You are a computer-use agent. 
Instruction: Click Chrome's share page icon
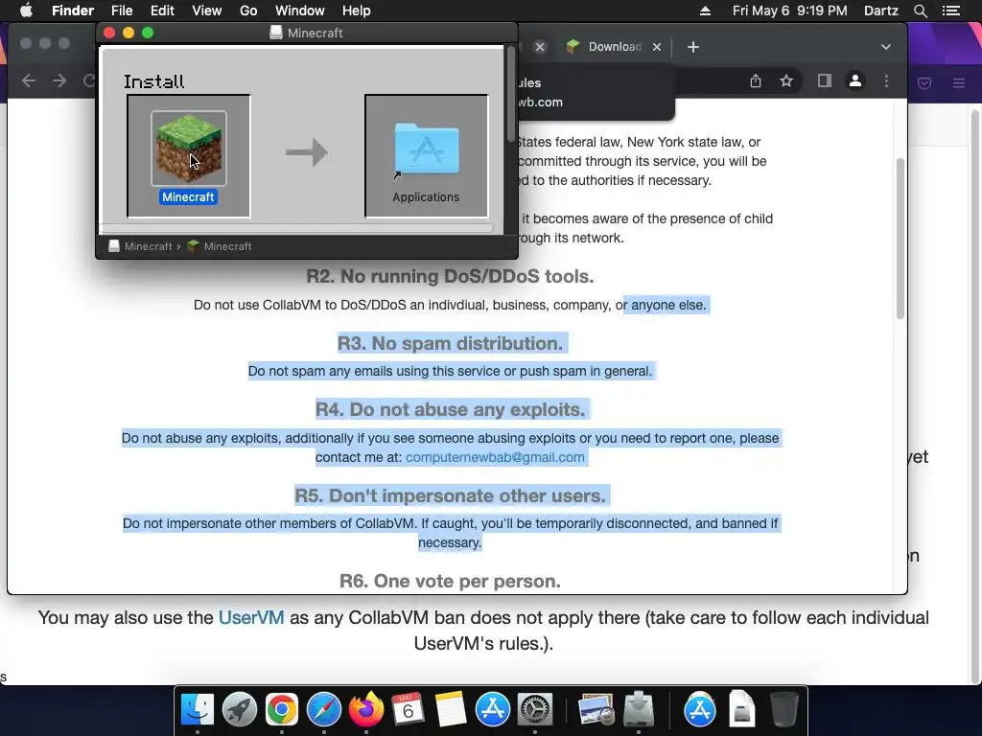pos(756,80)
